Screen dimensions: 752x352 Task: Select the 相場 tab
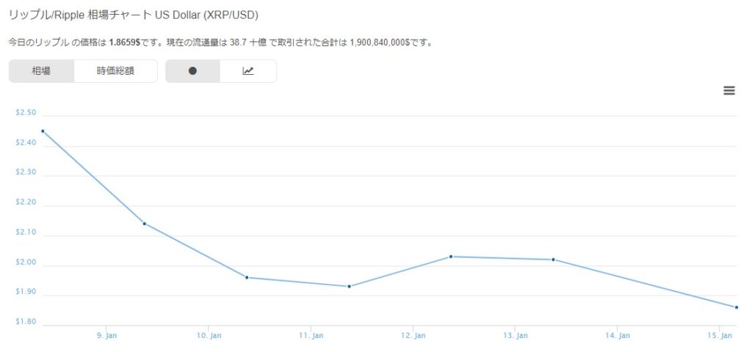coord(41,71)
